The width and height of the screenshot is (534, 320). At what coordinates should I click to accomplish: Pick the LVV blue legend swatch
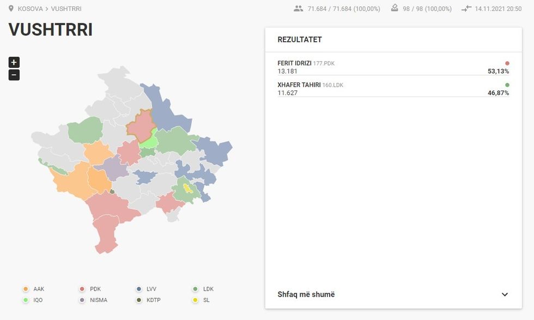(139, 289)
